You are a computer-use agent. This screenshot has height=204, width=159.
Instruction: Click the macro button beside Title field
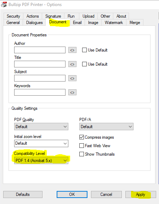click(72, 64)
